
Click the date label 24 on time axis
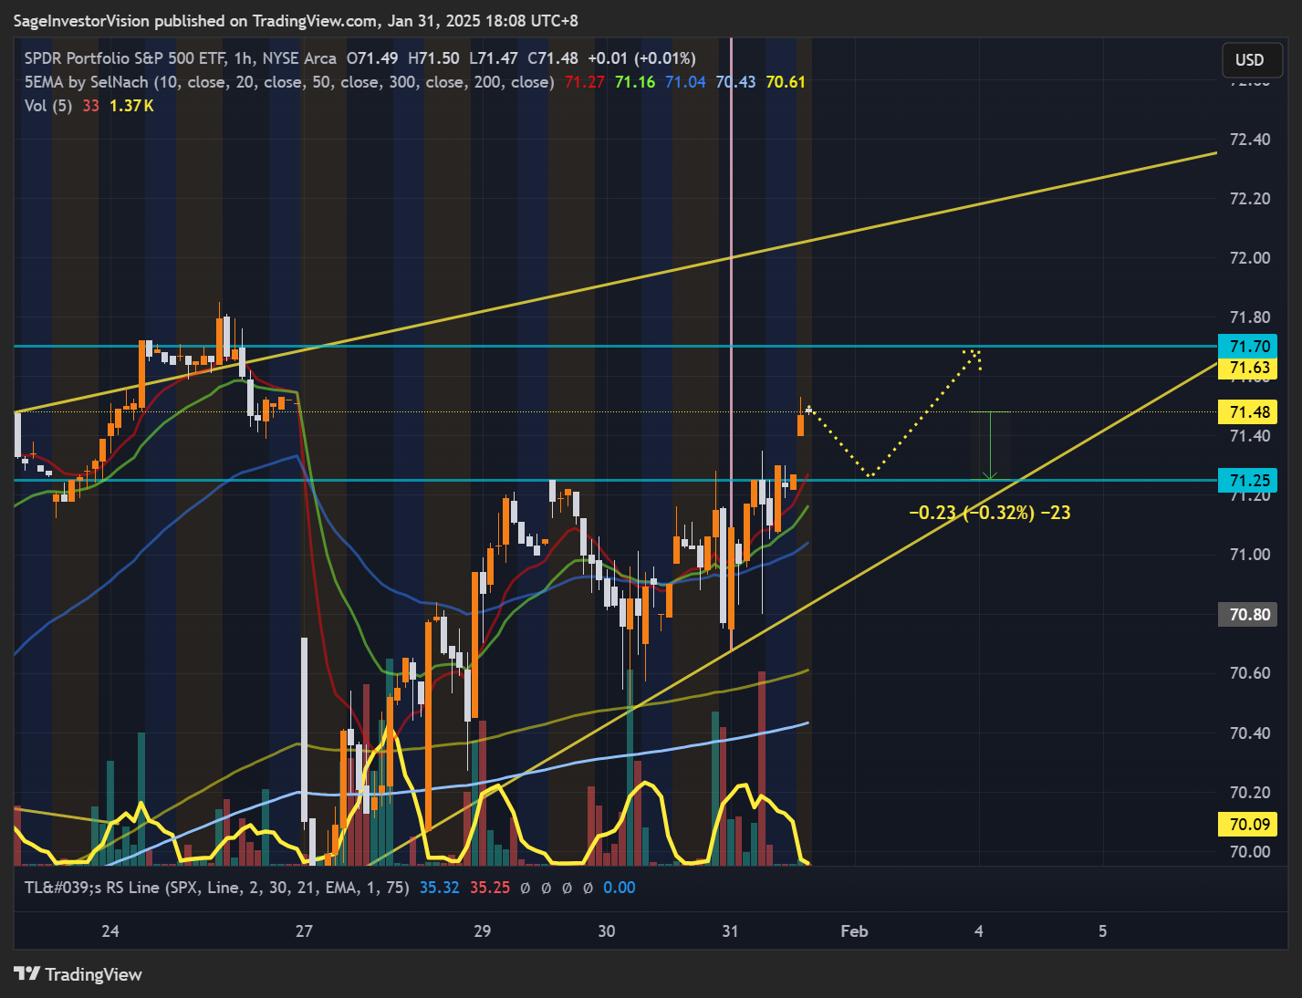(110, 931)
